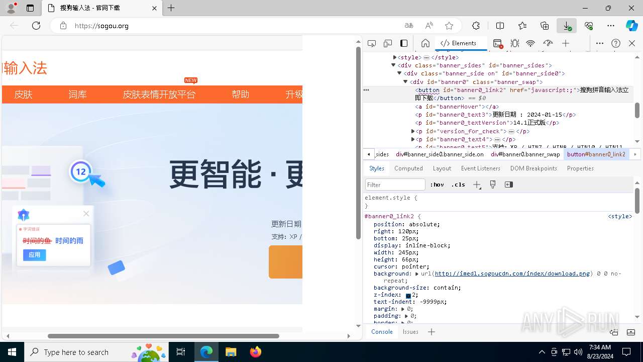Screen dimensions: 643x362
Task: Expand the margin CSS property
Action: coord(403,309)
